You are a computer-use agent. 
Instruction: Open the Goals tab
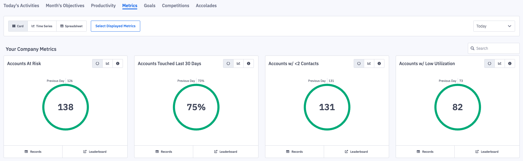tap(150, 5)
